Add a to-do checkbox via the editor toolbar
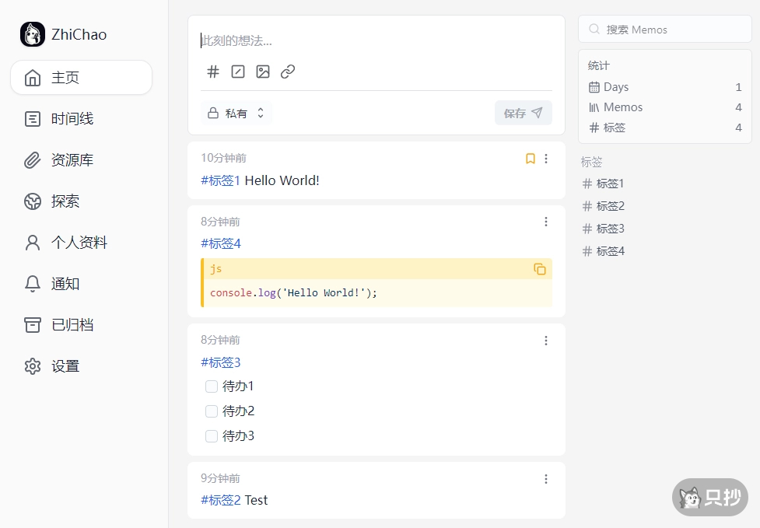Screen dimensions: 760x528 click(237, 72)
